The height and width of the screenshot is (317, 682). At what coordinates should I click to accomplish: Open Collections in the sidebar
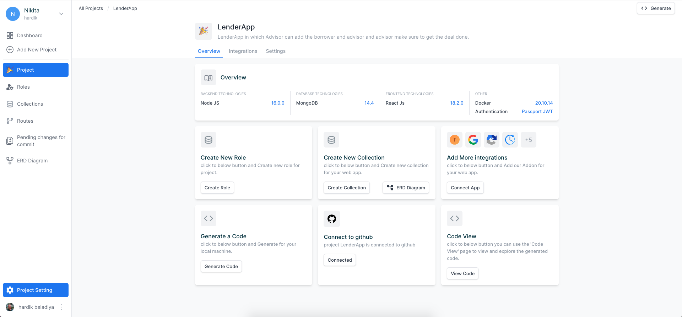[36, 104]
